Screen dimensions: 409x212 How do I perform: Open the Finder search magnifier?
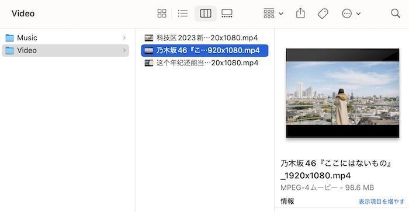click(396, 13)
